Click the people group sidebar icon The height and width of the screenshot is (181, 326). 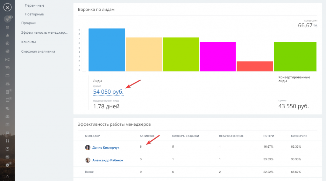(x=7, y=116)
